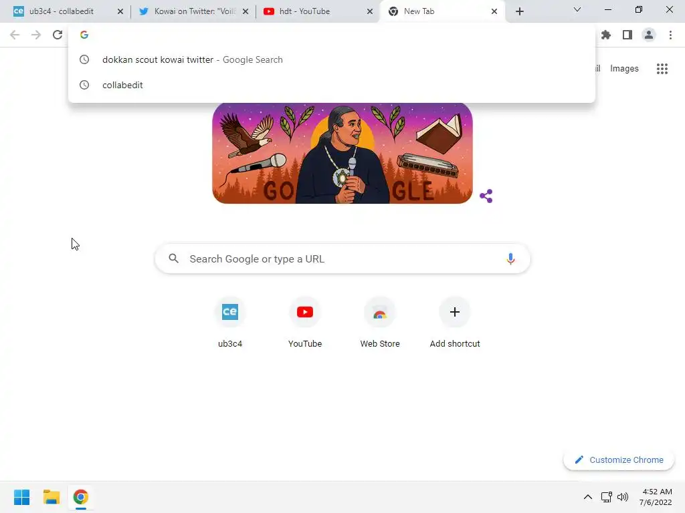This screenshot has width=685, height=513.
Task: Select the collabedit suggestion
Action: 332,85
